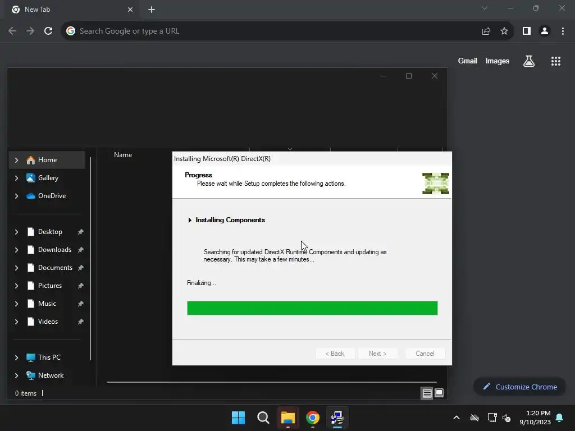Unpin Downloads using its pin icon
Viewport: 575px width, 431px height.
point(81,250)
